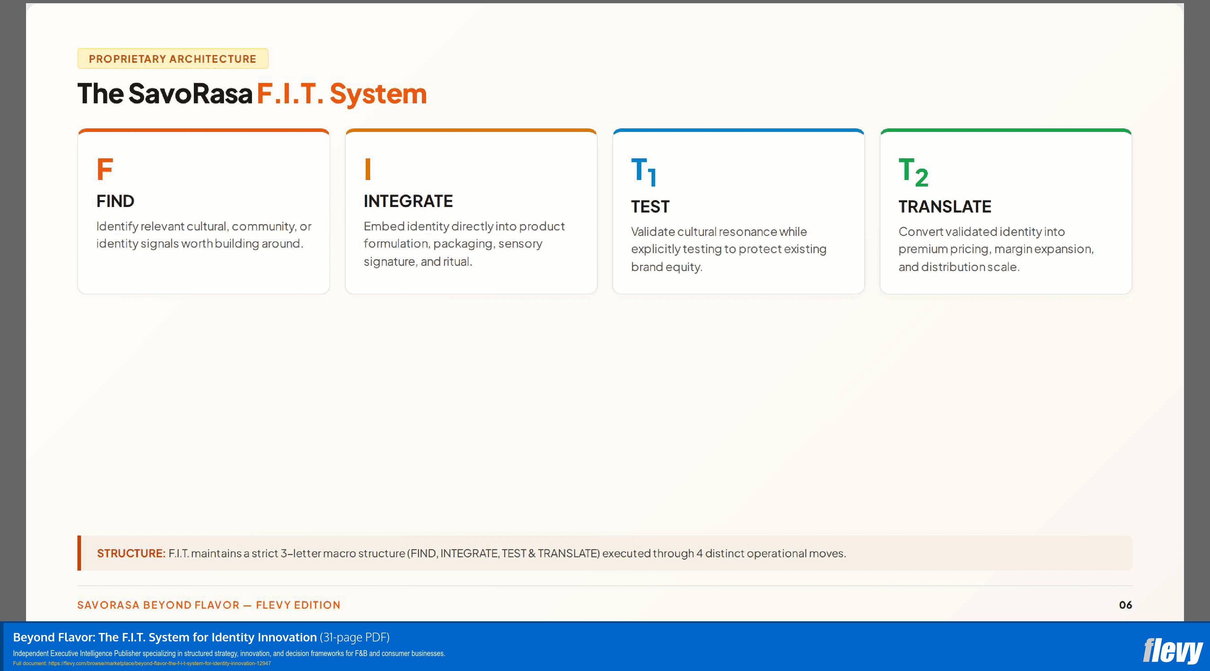This screenshot has width=1210, height=671.
Task: Click the banner title 'Beyond Flavor: The F.I.T. System'
Action: click(165, 637)
